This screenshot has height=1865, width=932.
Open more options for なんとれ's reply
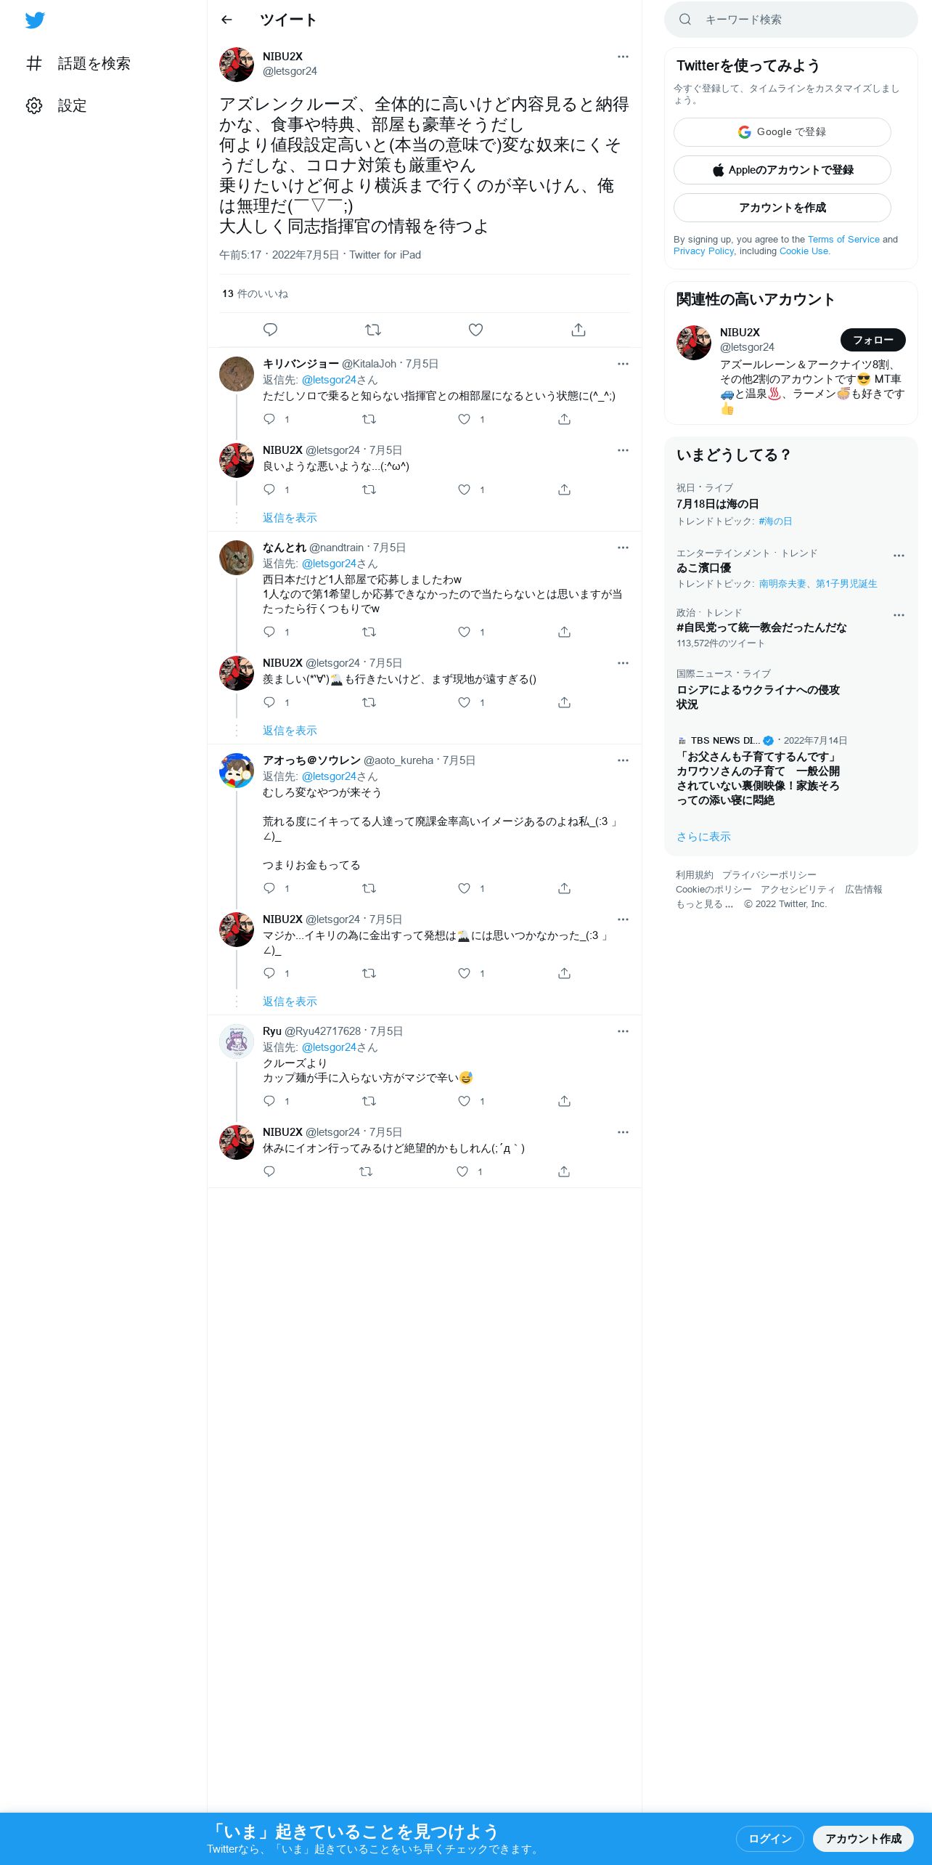(623, 548)
